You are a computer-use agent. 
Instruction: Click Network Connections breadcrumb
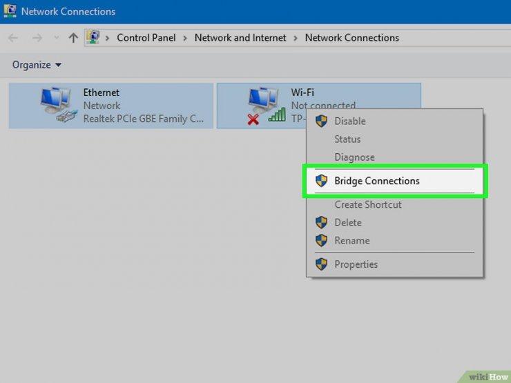[x=352, y=38]
